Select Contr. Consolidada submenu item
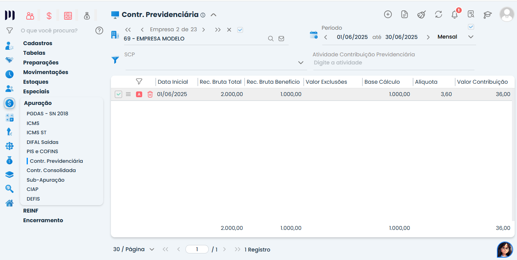This screenshot has width=517, height=260. coord(51,171)
